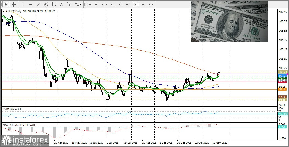Click the 8 Sep 2025 date label
Viewport: 289px width, 147px height.
coord(166,143)
